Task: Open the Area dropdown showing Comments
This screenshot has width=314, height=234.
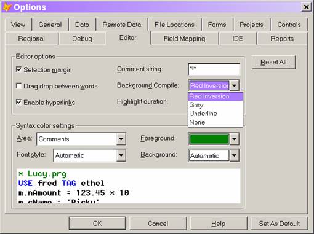Action: [121, 139]
